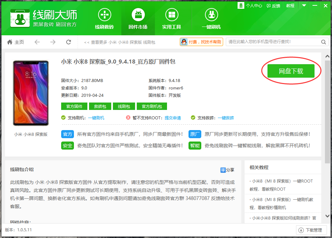
Task: Click the blue 原厂 badge
Action: coord(195,134)
